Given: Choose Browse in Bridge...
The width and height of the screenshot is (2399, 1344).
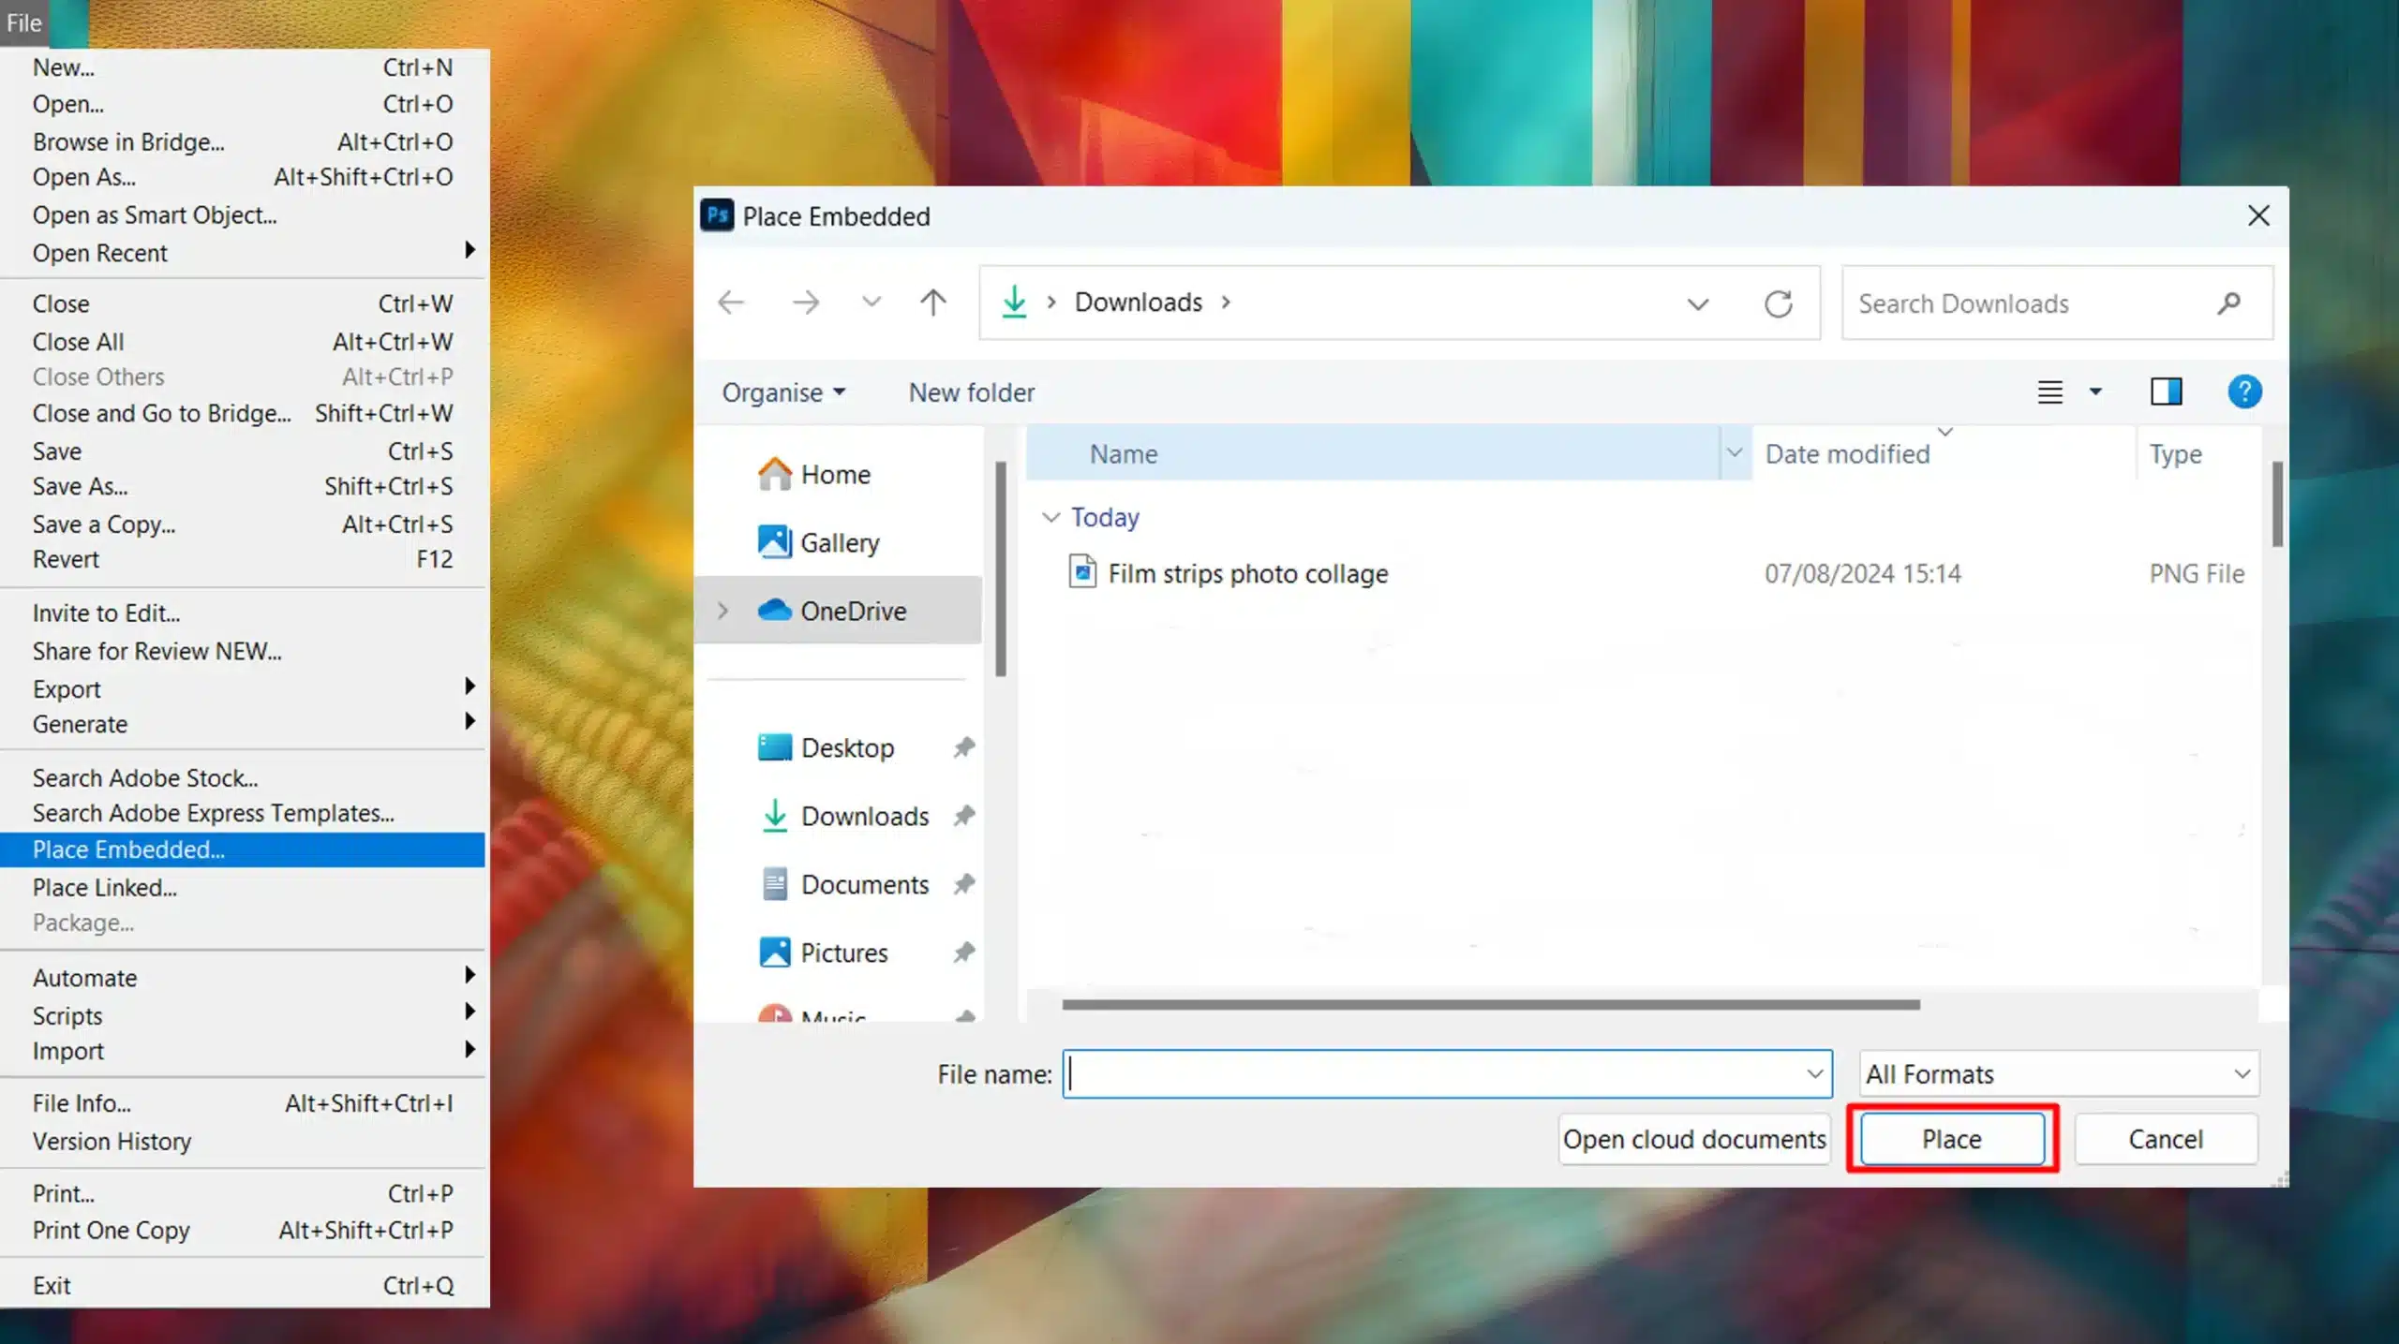Looking at the screenshot, I should tap(242, 141).
